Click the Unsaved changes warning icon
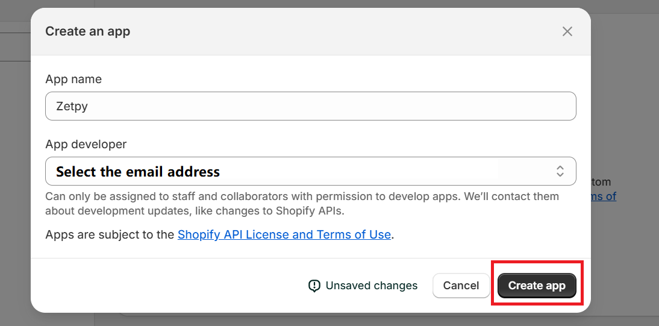Image resolution: width=659 pixels, height=326 pixels. [x=314, y=286]
